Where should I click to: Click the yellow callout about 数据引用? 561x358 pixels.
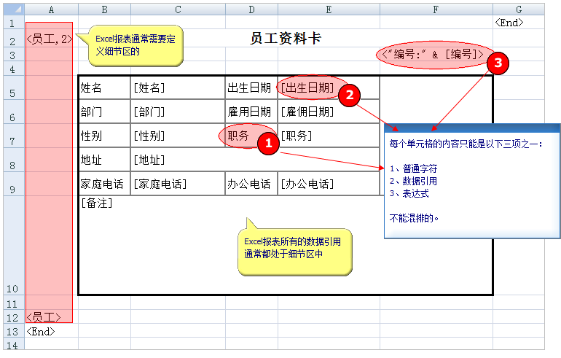coord(295,248)
